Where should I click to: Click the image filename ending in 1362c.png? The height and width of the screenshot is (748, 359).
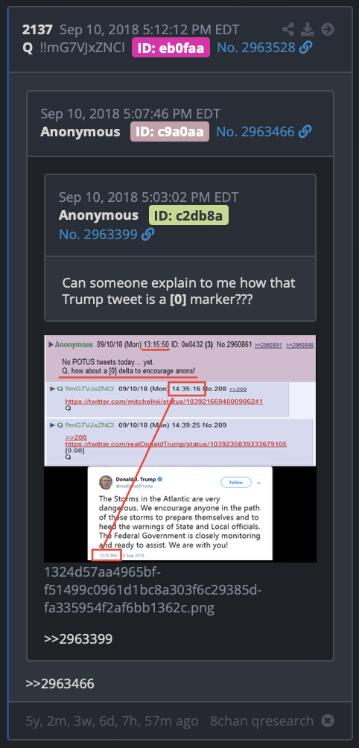coord(153,589)
